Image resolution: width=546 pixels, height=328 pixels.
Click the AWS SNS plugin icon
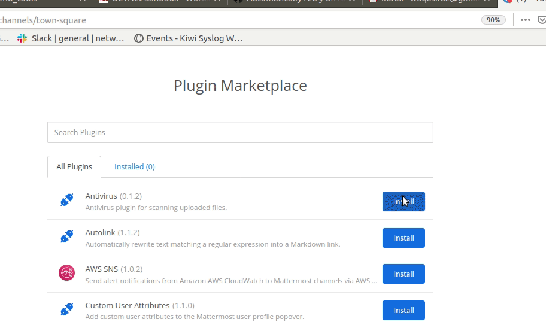point(66,273)
